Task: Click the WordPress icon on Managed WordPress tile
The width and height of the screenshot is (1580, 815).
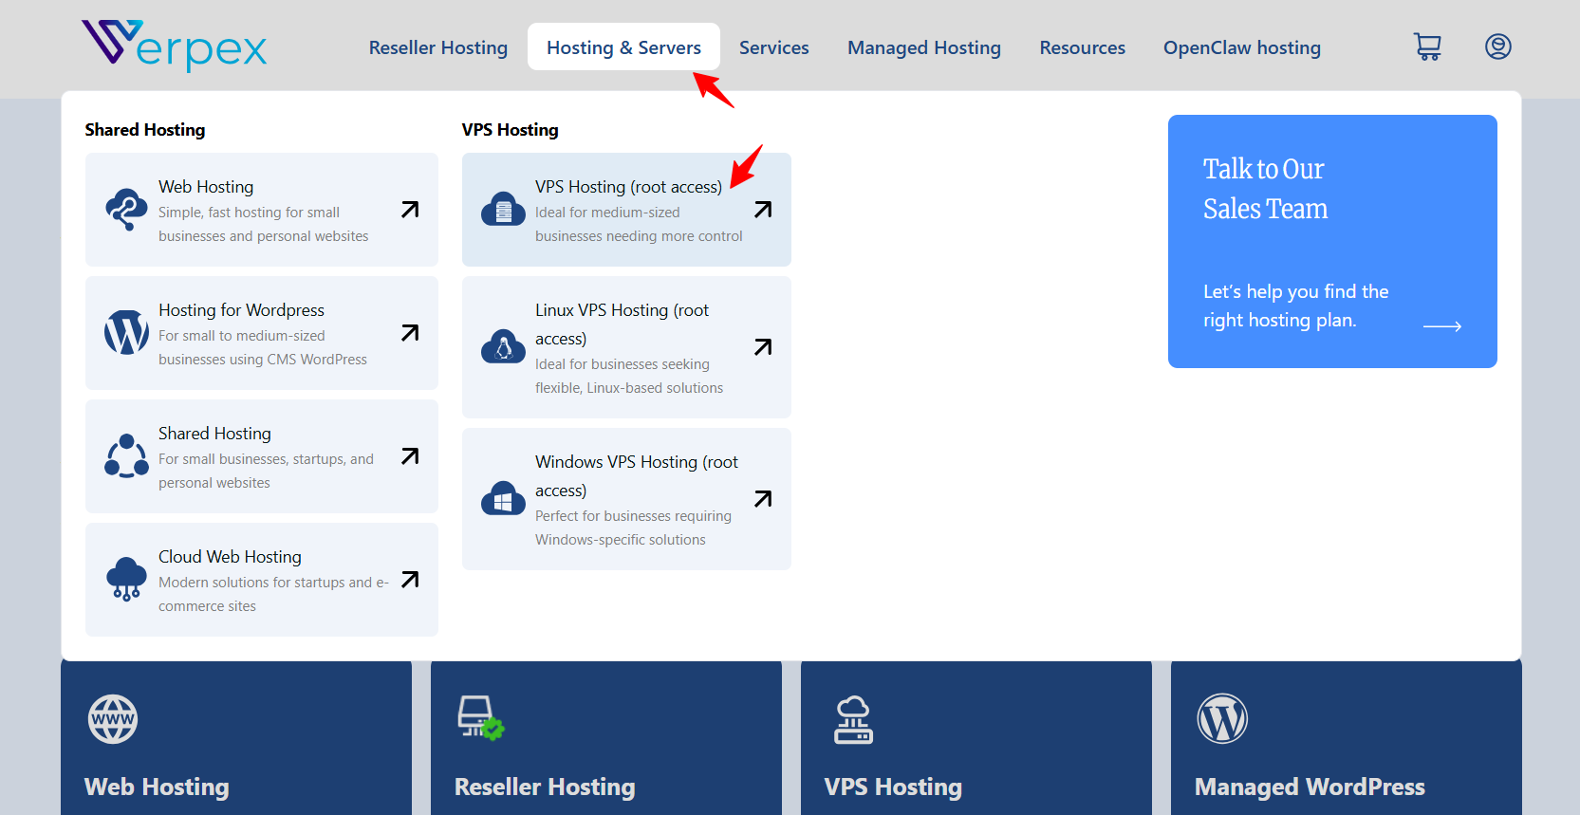Action: click(x=1222, y=719)
